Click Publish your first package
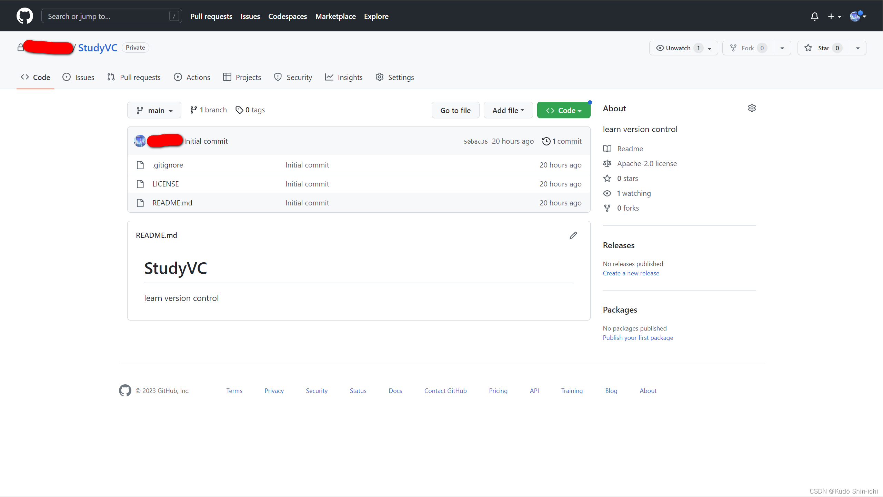Screen dimensions: 883x497 tap(638, 338)
